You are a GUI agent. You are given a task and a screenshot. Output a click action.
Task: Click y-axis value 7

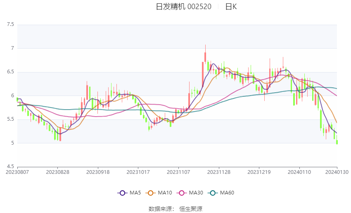point(12,48)
